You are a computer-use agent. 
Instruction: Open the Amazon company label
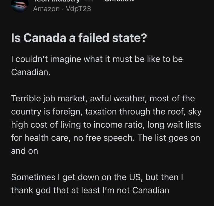pyautogui.click(x=46, y=9)
